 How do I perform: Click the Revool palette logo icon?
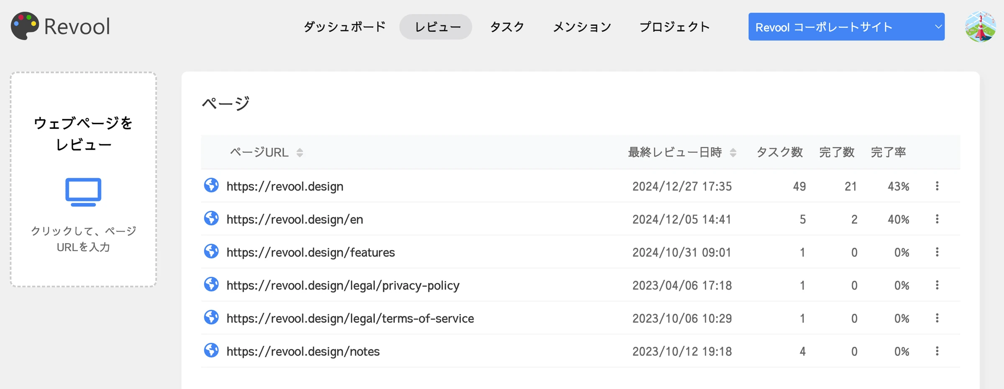point(25,26)
